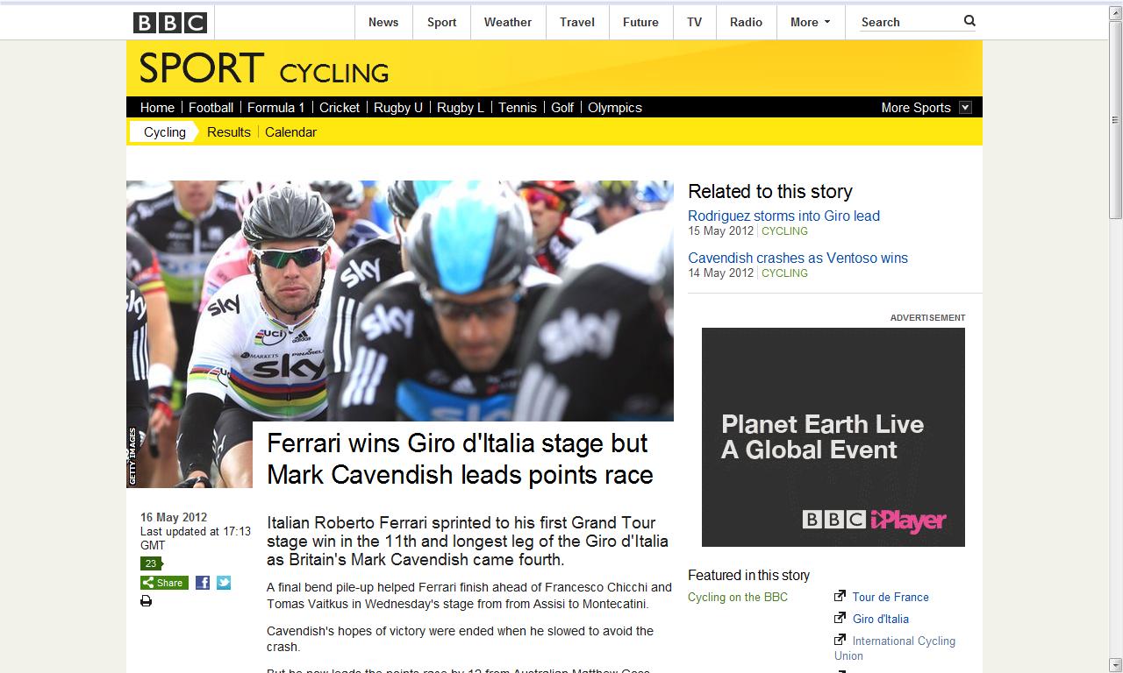This screenshot has width=1123, height=673.
Task: Click external link icon beside Tour de France
Action: [x=840, y=596]
